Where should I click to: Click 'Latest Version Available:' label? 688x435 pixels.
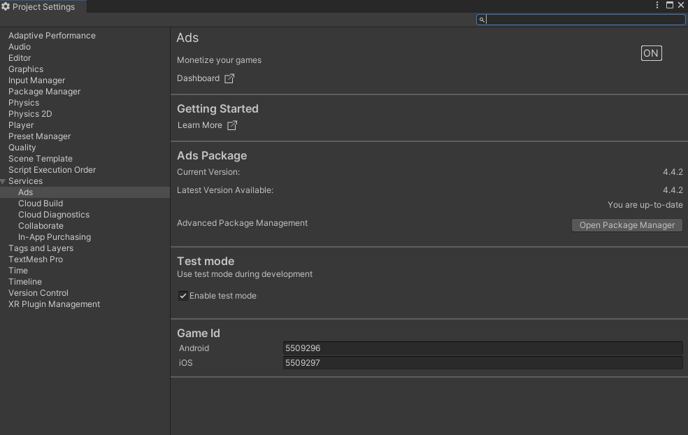coord(225,190)
